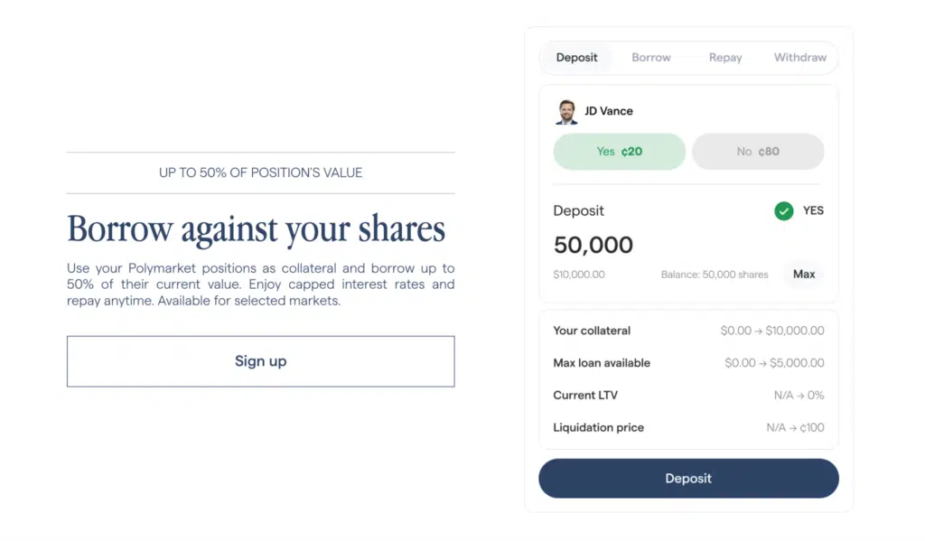The image size is (925, 541).
Task: Click the 50,000 deposit amount field
Action: 593,245
